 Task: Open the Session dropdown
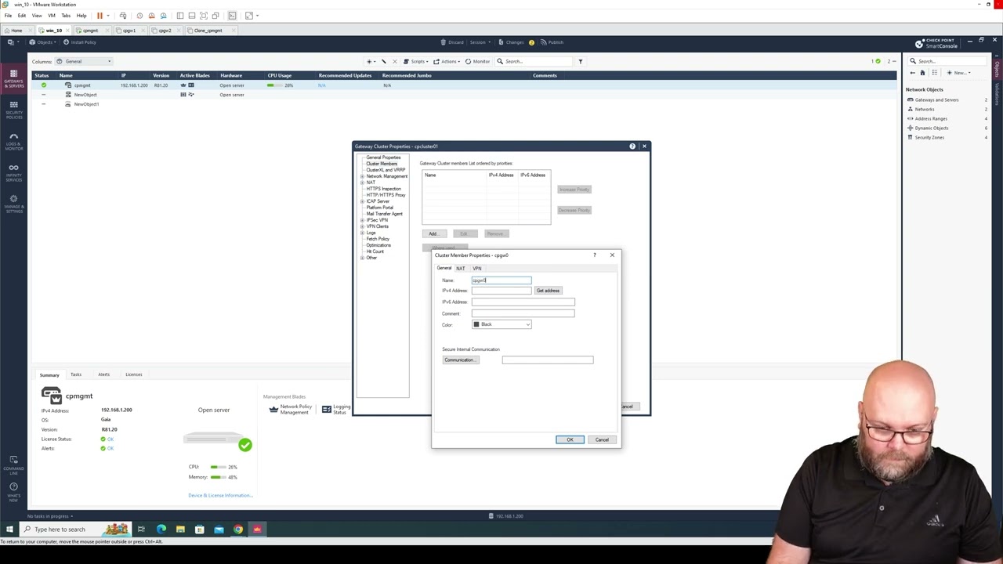(x=479, y=42)
